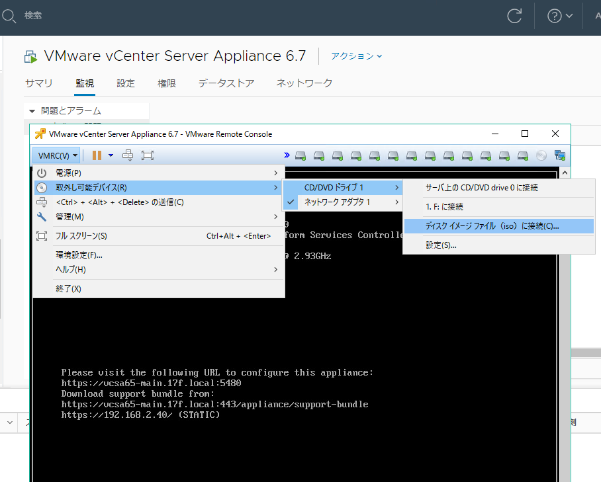The image size is (601, 482).
Task: Click the double-chevron expand devices icon
Action: coord(287,155)
